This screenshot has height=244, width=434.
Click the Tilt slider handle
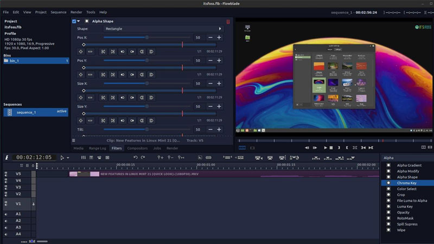tap(147, 129)
